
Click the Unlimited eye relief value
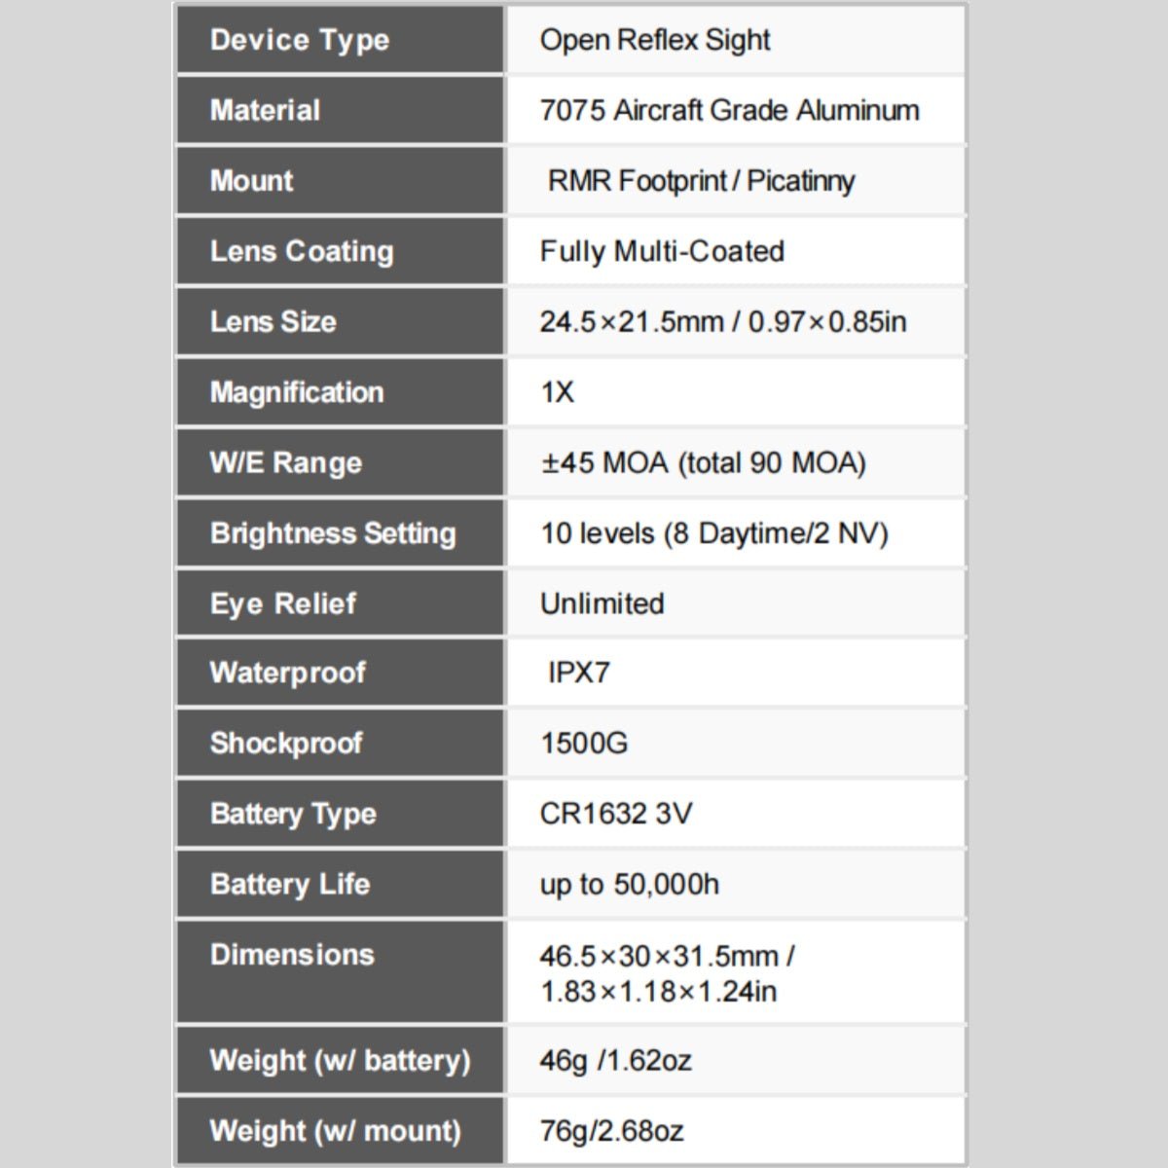coord(602,603)
